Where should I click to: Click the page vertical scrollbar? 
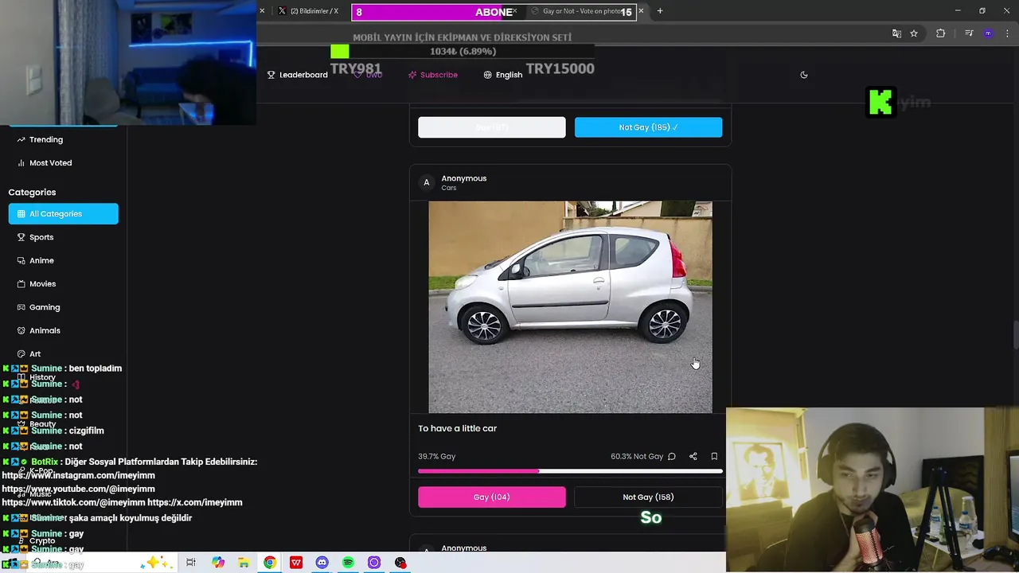click(x=1015, y=334)
